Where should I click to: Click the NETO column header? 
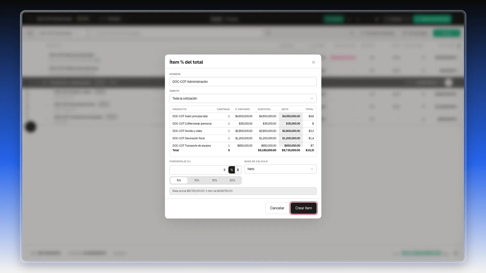pos(285,109)
